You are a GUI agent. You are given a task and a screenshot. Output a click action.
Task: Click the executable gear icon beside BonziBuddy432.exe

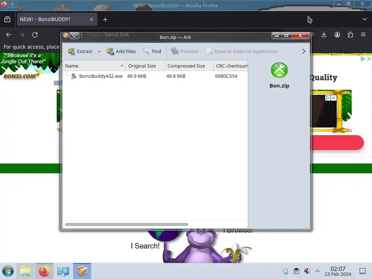tap(73, 76)
